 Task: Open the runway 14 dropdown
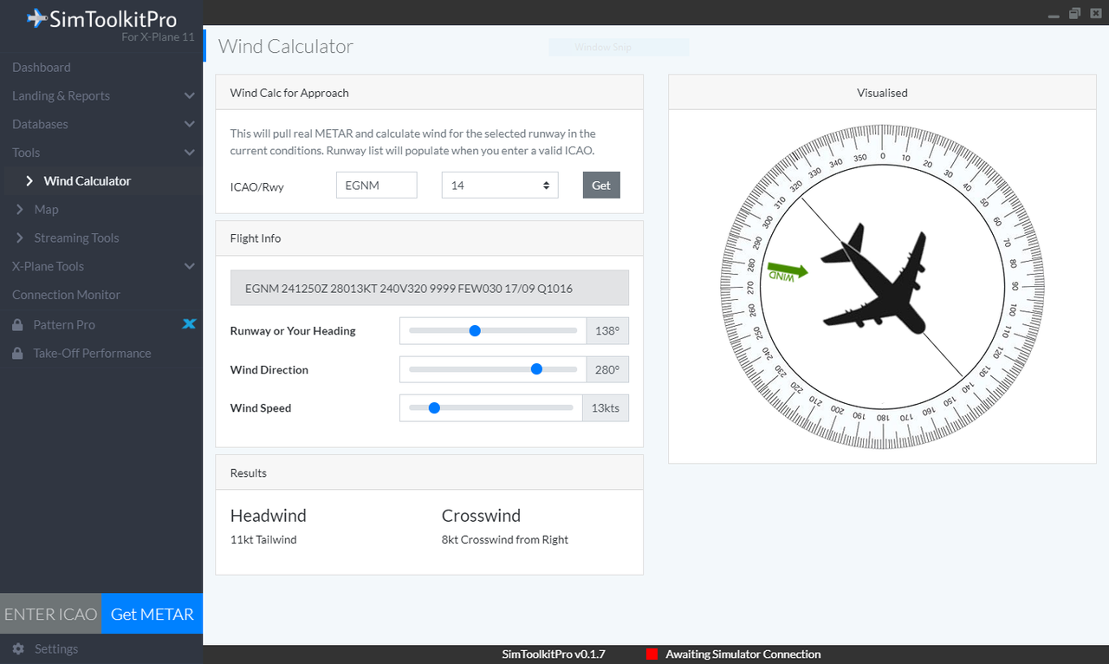pyautogui.click(x=500, y=186)
